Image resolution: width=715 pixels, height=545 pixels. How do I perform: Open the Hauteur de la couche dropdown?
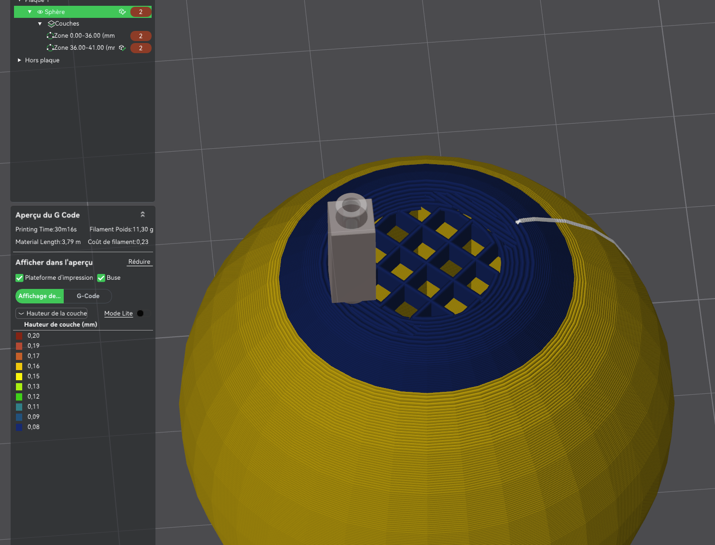click(52, 313)
